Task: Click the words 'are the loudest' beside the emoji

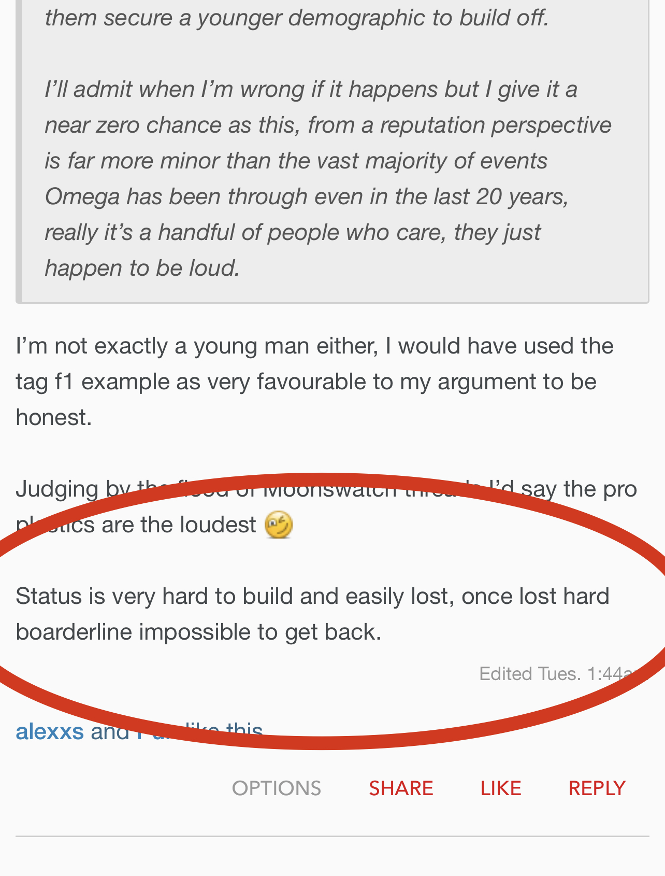Action: coord(178,525)
